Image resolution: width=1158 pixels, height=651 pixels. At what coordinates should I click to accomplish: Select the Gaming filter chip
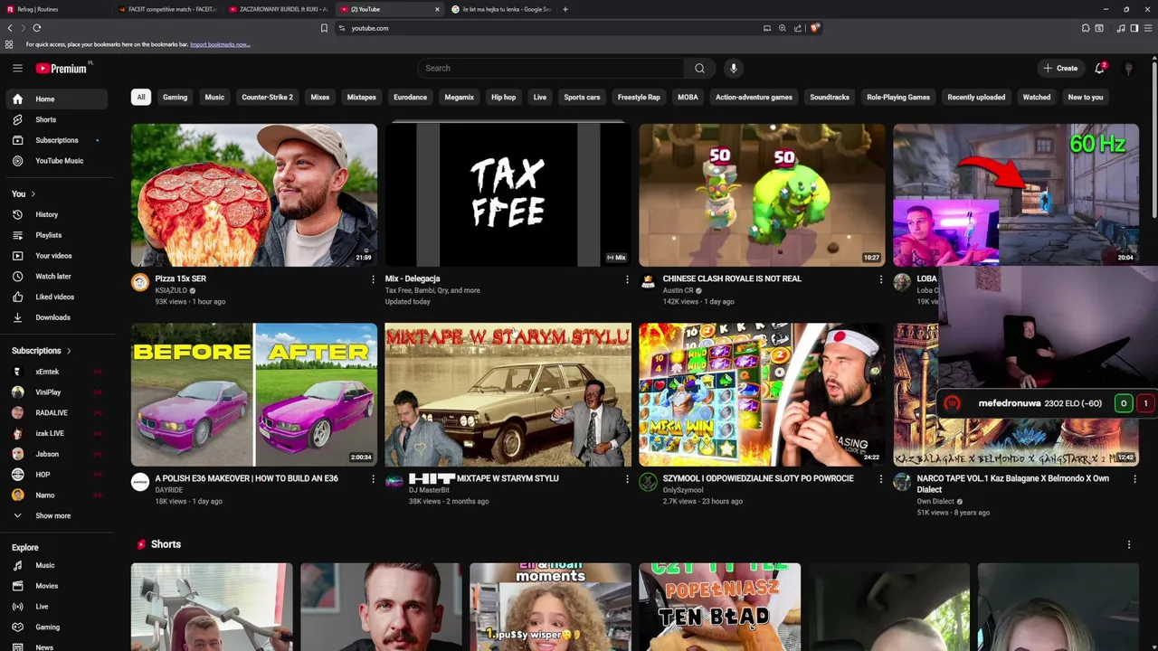coord(175,97)
